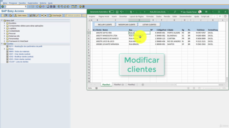Select XD01 - Criar cliente (central)

pyautogui.click(x=20, y=54)
